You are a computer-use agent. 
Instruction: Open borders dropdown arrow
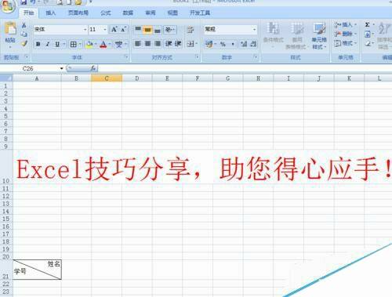[x=80, y=45]
